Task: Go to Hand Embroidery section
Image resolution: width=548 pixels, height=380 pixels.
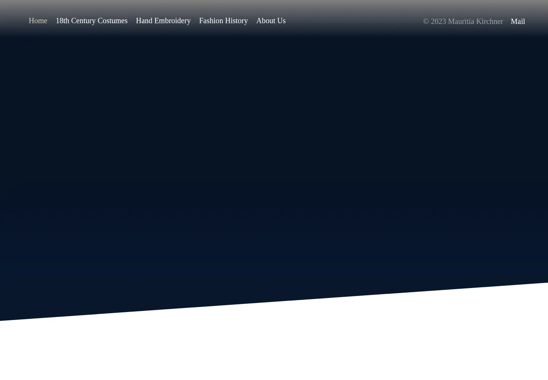Action: 163,21
